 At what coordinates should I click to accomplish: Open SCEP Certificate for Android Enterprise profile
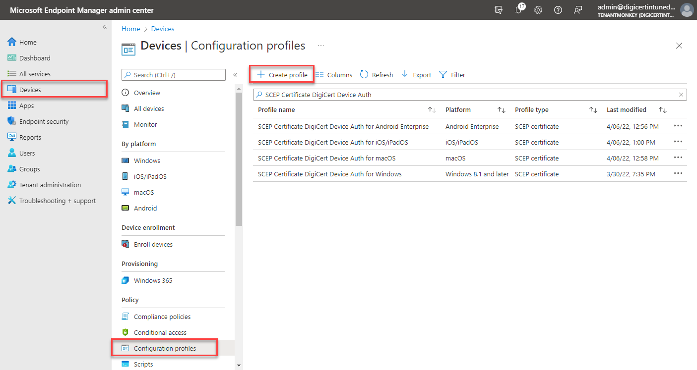coord(343,126)
